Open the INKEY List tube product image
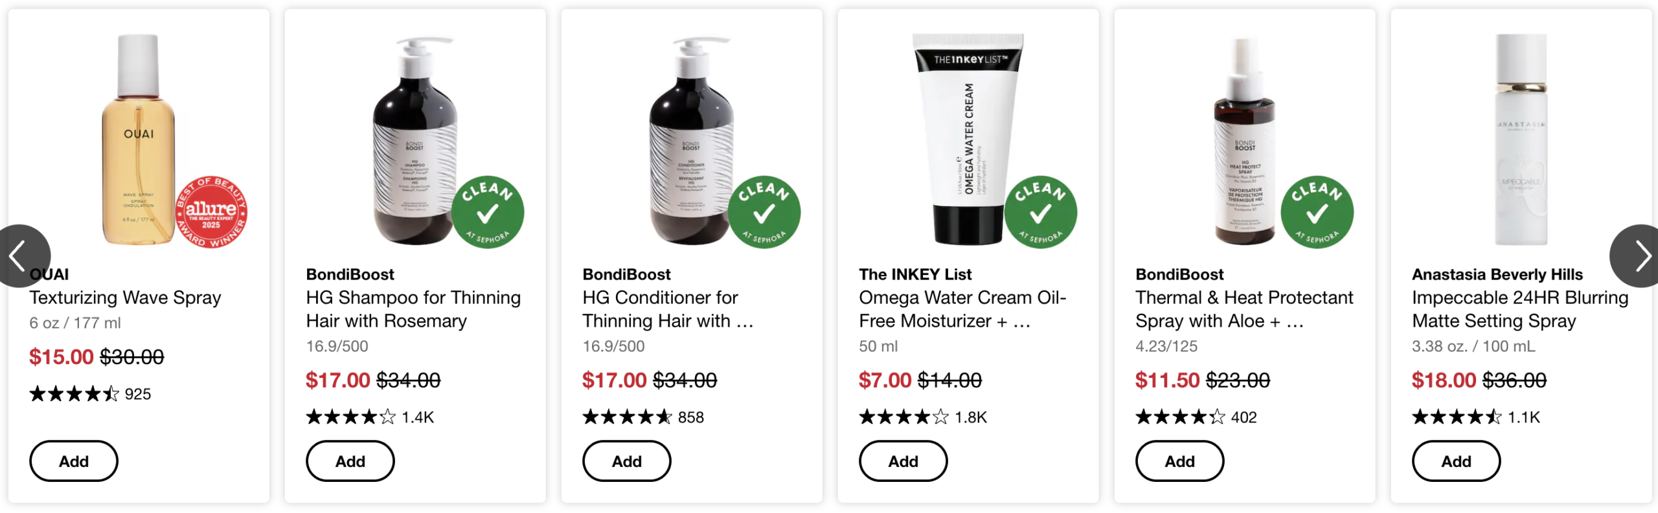This screenshot has height=513, width=1658. [x=968, y=139]
